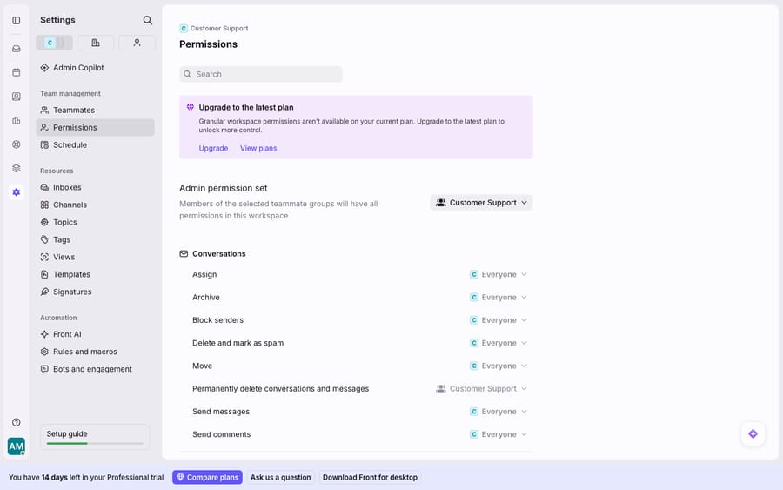This screenshot has height=490, width=783.
Task: Open Tags settings
Action: coord(95,239)
